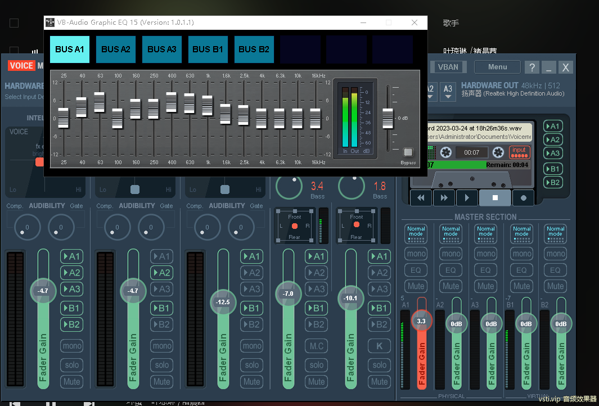This screenshot has height=406, width=599.
Task: Mute the -7.0 virtual strip
Action: pyautogui.click(x=316, y=382)
